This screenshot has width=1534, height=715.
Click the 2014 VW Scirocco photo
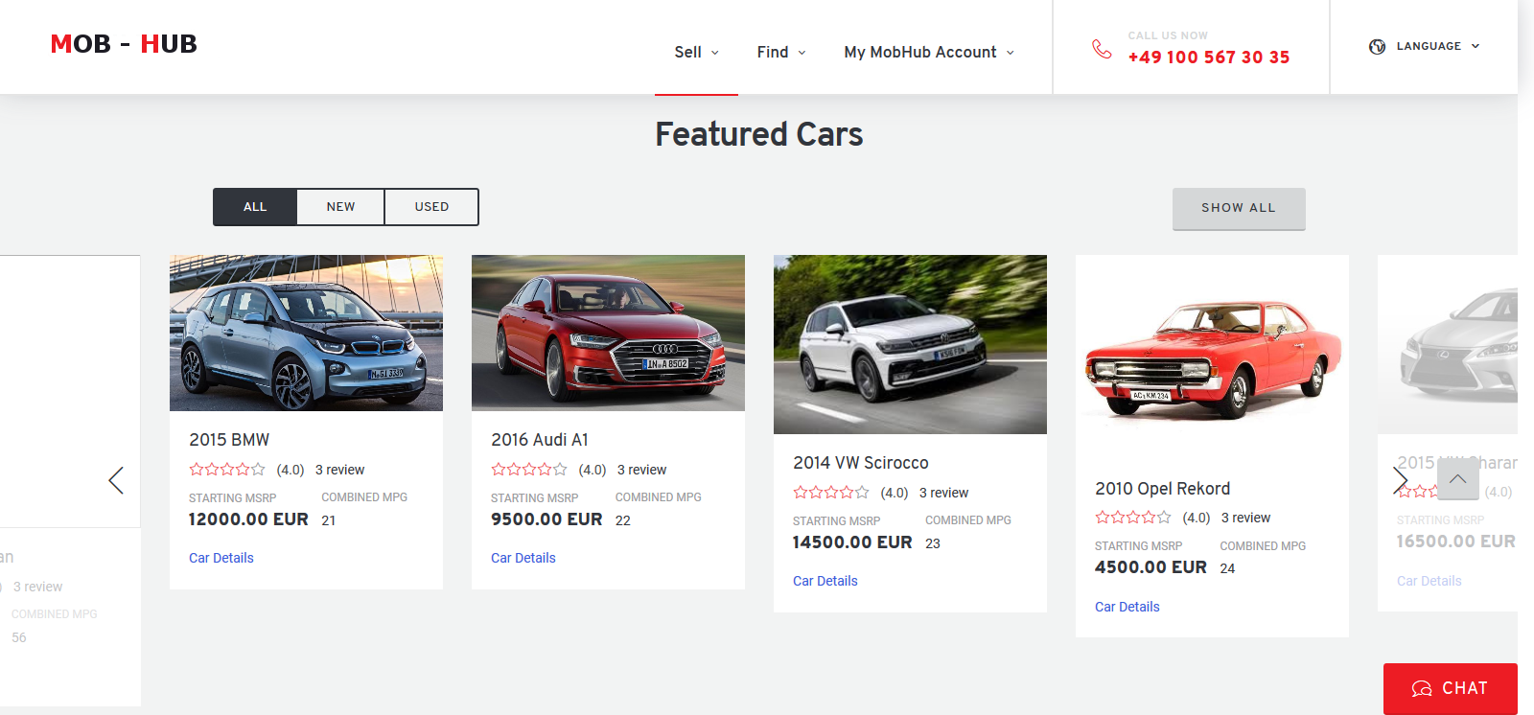(910, 344)
